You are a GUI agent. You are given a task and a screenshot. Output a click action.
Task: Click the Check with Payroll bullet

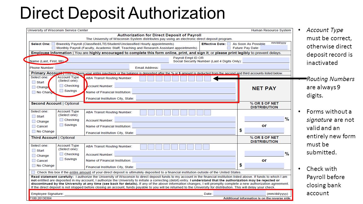[326, 181]
